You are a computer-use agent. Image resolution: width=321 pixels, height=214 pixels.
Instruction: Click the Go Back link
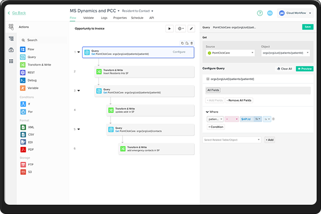coord(19,13)
